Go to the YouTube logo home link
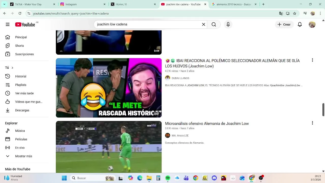Image resolution: width=325 pixels, height=183 pixels. coord(25,24)
